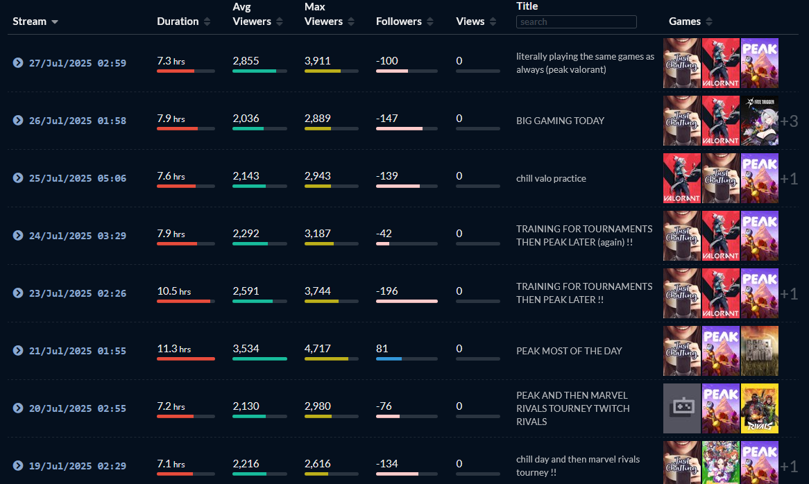Sort table by Avg Viewers column
The height and width of the screenshot is (484, 809).
click(257, 15)
